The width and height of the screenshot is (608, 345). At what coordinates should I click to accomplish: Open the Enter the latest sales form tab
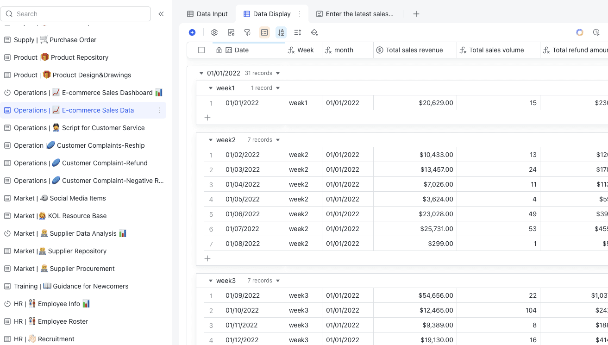[355, 14]
